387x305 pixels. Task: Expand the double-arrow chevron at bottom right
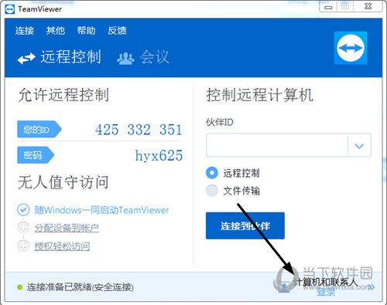pos(371,287)
